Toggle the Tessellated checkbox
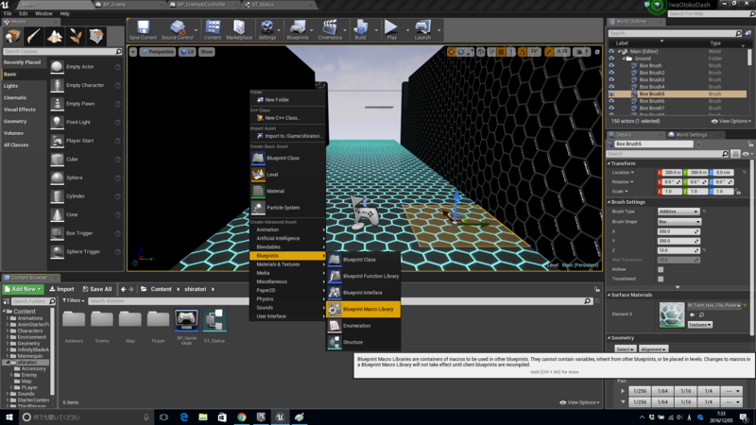Viewport: 756px width, 425px height. (x=661, y=279)
